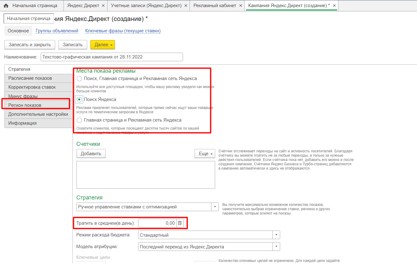Click the Места показа рекламы heading
Viewport: 417px width, 265px height.
point(106,71)
